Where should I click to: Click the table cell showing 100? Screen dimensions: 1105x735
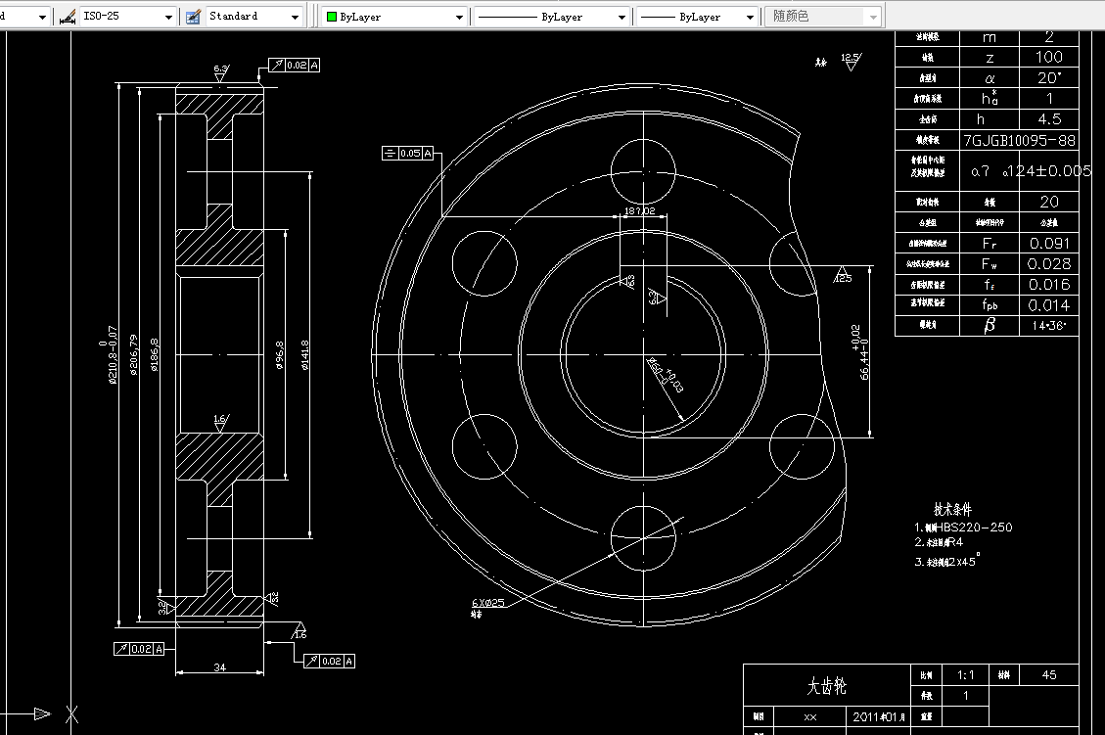pyautogui.click(x=1048, y=57)
